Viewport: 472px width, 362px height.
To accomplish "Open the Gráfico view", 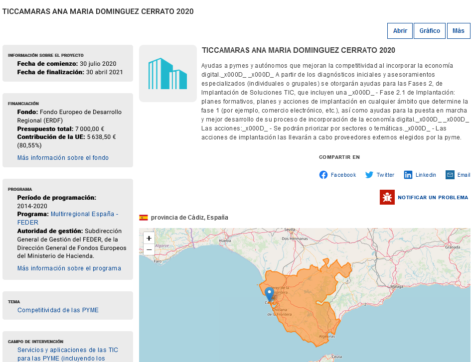I will tap(429, 30).
